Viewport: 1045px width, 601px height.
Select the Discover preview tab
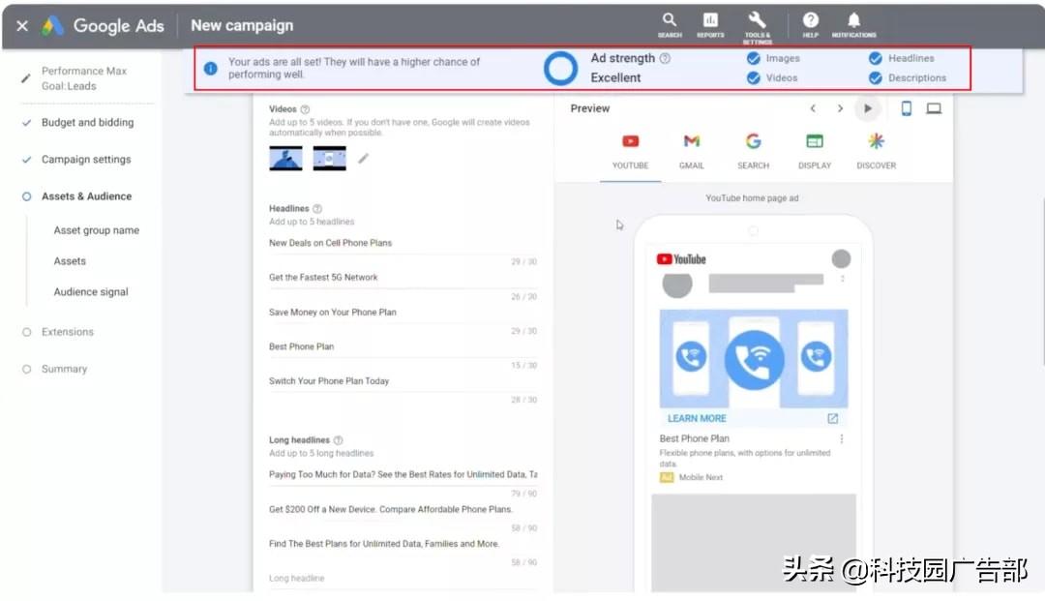coord(877,152)
